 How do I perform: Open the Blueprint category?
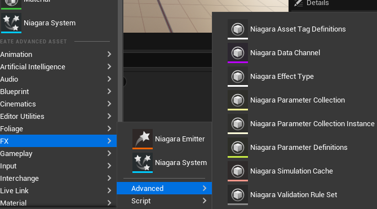[x=58, y=91]
